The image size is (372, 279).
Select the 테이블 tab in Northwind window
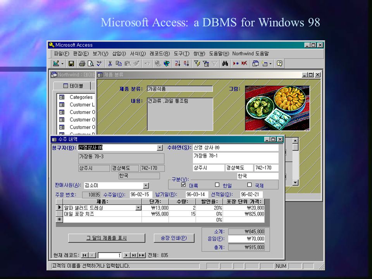point(72,86)
